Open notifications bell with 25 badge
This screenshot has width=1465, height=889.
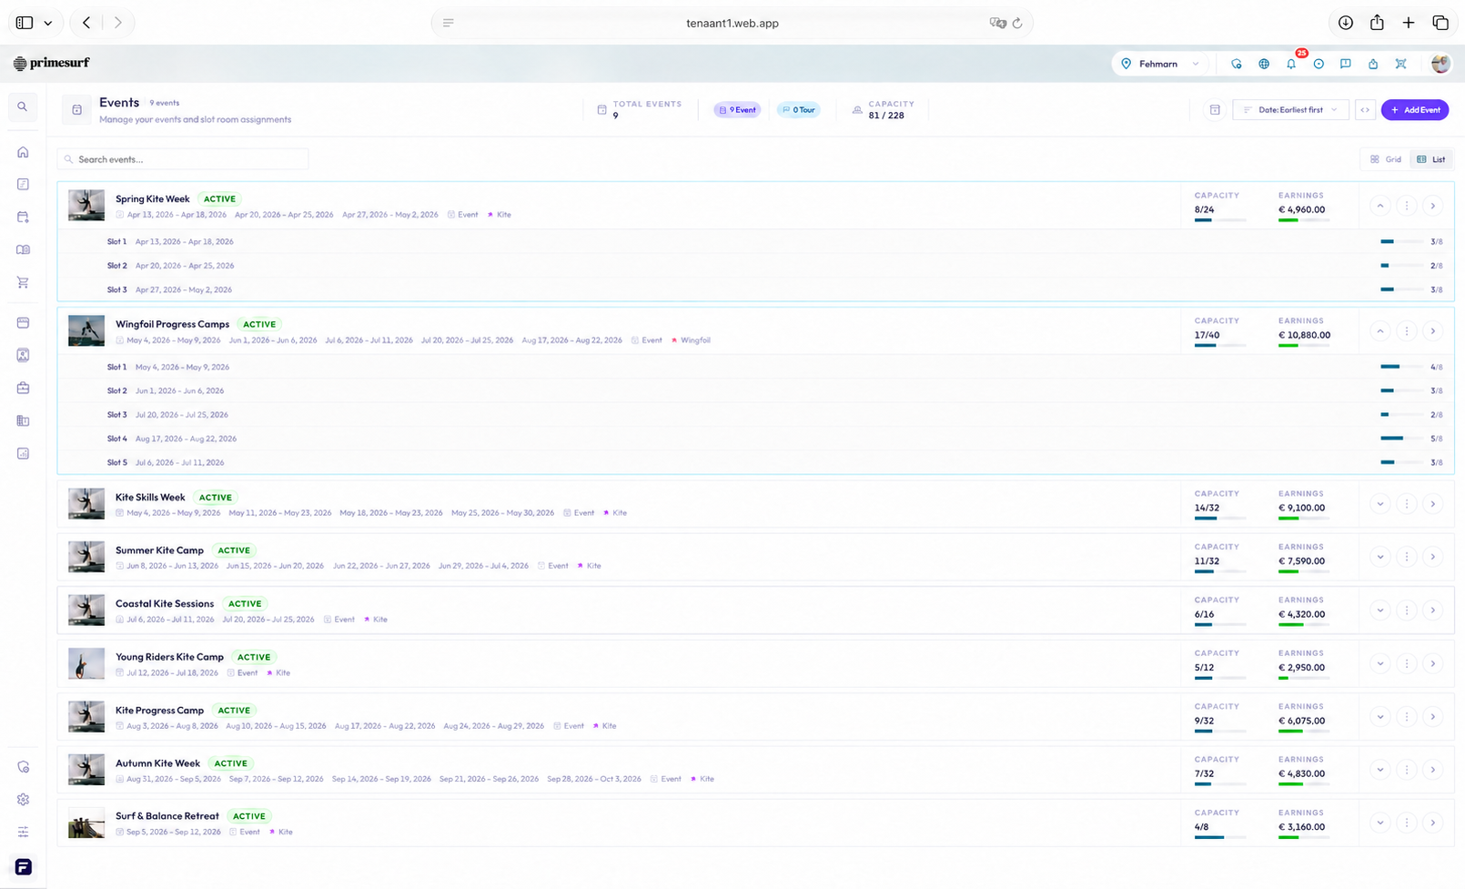(x=1291, y=64)
